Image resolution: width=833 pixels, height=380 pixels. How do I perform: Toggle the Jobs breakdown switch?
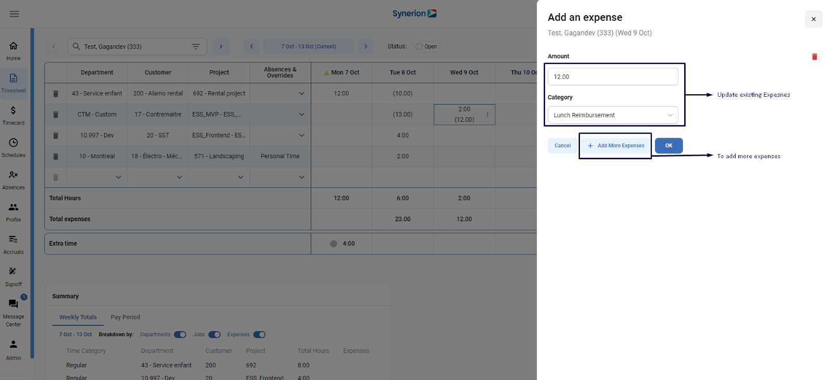[x=214, y=335]
